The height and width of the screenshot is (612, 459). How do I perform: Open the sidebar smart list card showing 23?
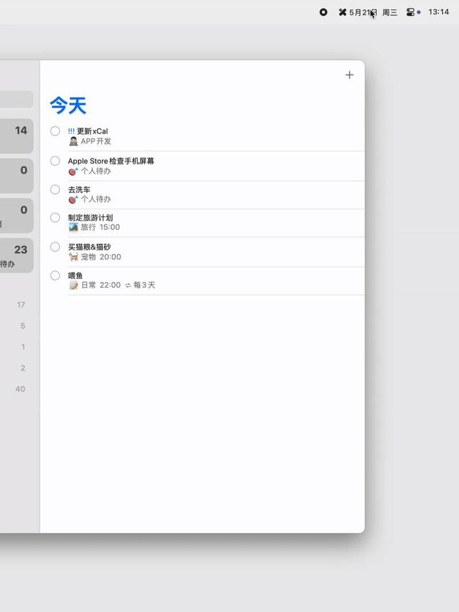[x=17, y=255]
